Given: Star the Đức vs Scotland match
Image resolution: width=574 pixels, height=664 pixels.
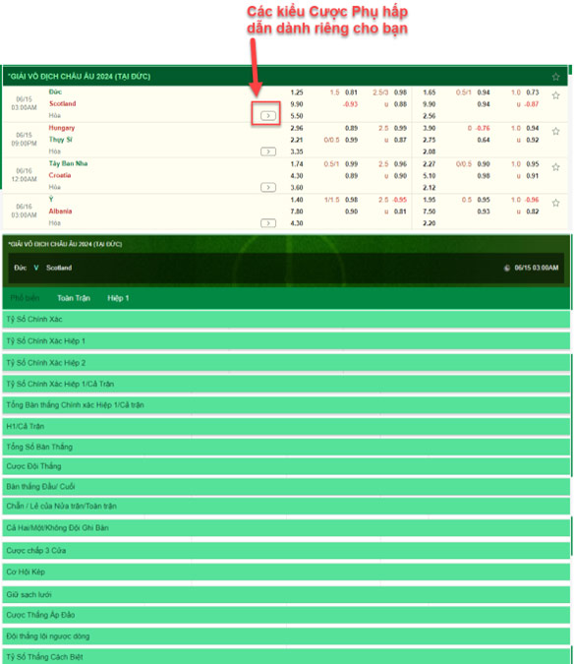Looking at the screenshot, I should coord(555,95).
